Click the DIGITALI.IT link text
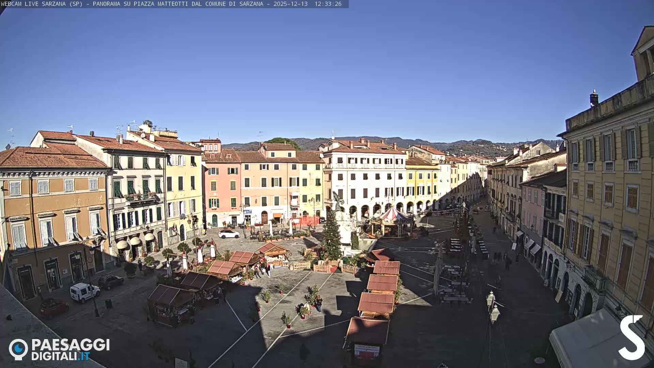 pos(61,356)
